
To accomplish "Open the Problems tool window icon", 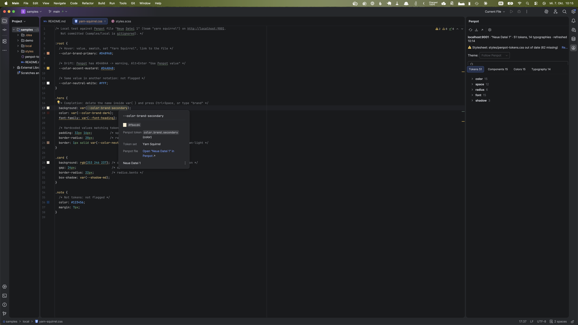I will coord(4,305).
